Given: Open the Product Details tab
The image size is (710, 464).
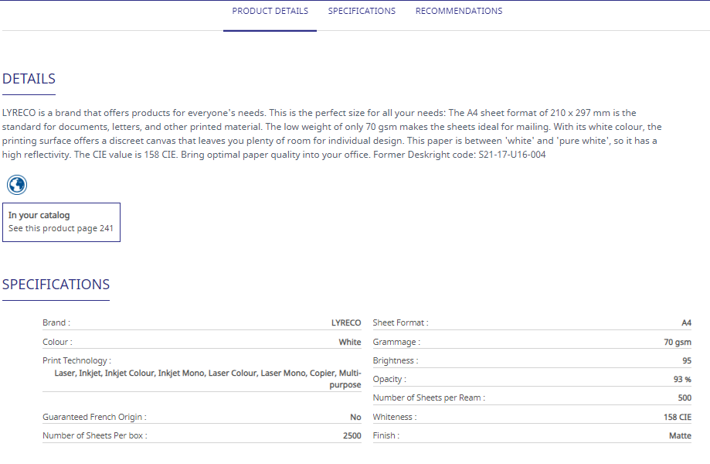Looking at the screenshot, I should click(x=270, y=11).
